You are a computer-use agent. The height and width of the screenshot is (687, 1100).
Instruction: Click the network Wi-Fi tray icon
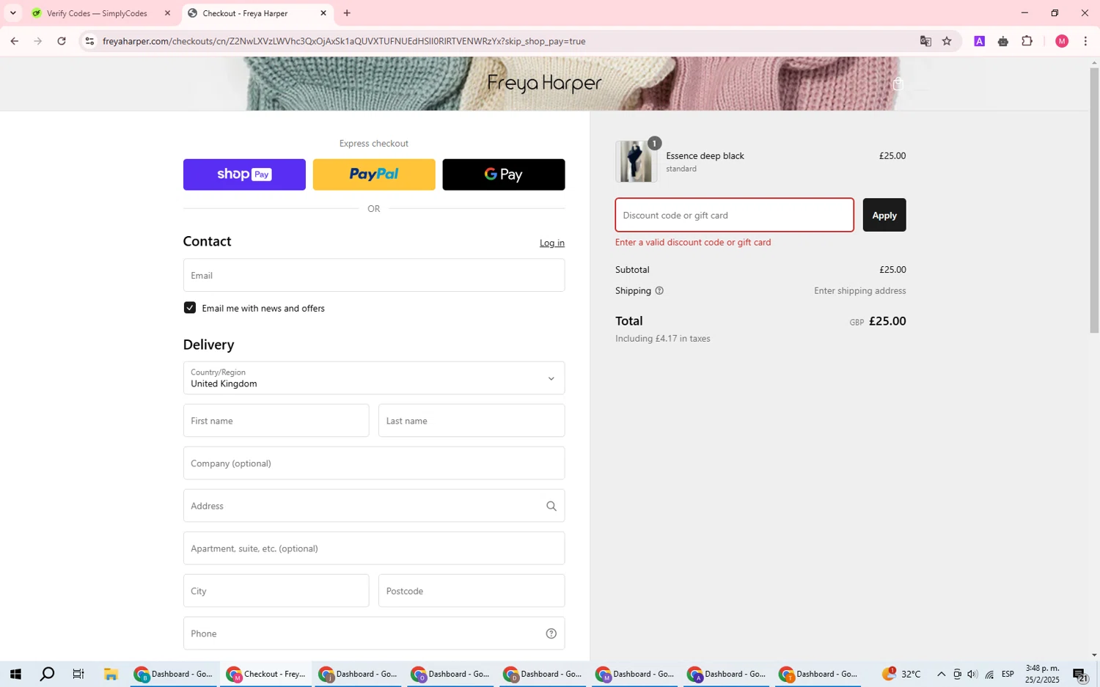(989, 675)
